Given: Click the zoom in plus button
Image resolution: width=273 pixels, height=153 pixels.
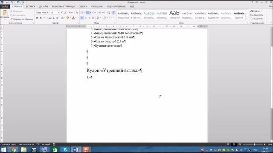Looking at the screenshot, I should point(264,144).
